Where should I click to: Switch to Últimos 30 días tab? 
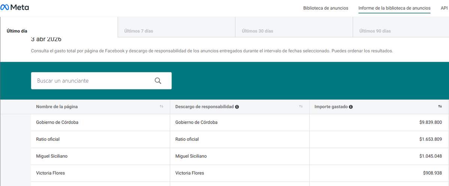coord(294,27)
